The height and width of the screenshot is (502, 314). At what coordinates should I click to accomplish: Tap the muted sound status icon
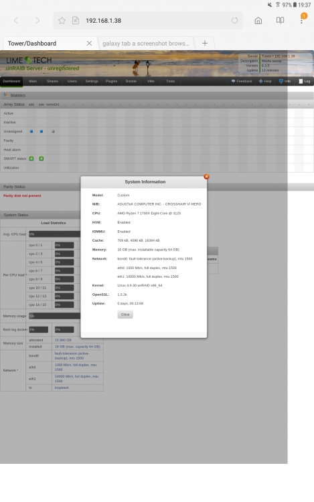[270, 5]
